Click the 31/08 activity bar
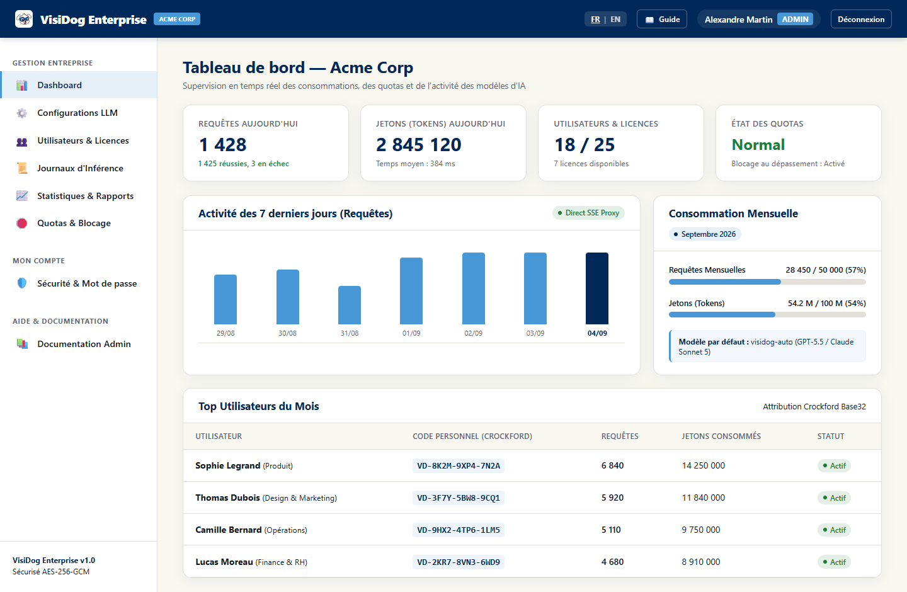Image resolution: width=907 pixels, height=592 pixels. tap(350, 305)
